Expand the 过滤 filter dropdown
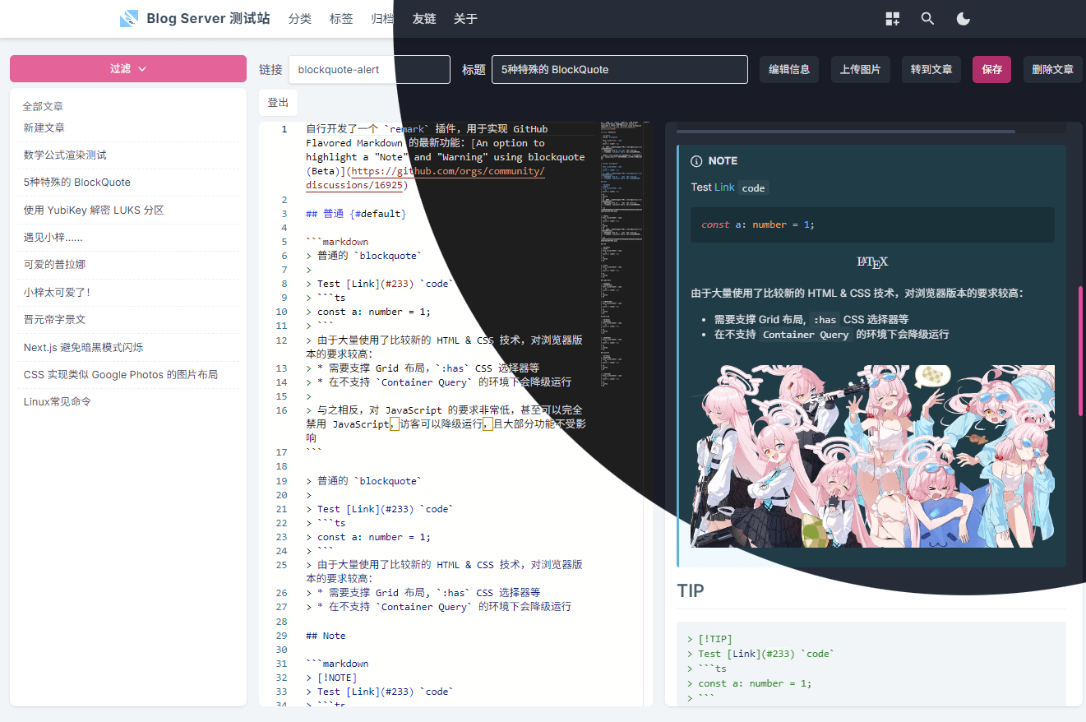 pyautogui.click(x=128, y=69)
